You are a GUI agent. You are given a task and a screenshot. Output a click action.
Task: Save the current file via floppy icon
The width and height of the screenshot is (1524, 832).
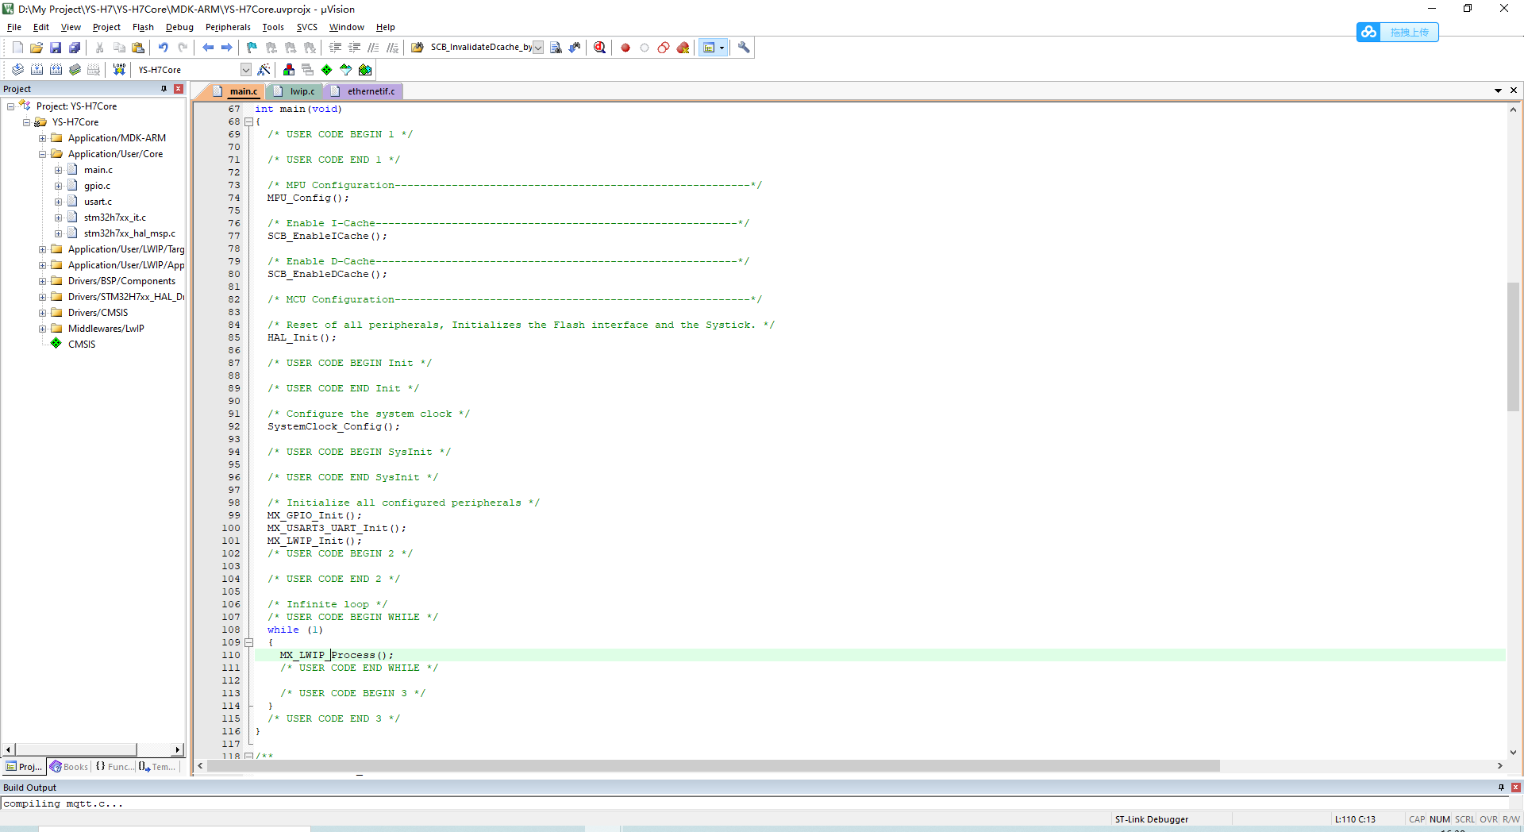point(56,48)
